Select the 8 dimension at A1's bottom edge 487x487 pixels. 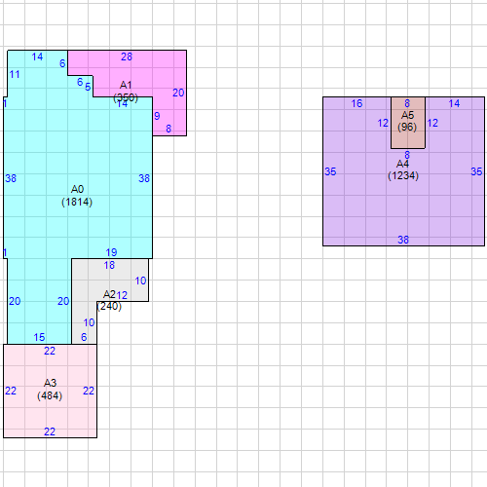click(169, 129)
